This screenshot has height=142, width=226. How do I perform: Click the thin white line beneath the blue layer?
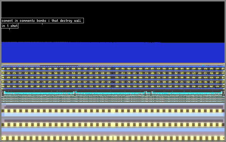click(113, 64)
